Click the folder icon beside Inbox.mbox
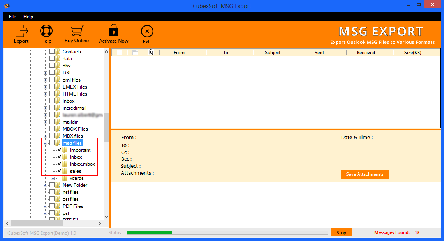 [x=65, y=164]
